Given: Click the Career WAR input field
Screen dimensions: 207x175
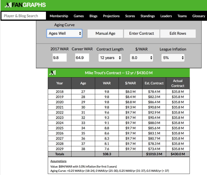Looking at the screenshot, I should point(82,58).
